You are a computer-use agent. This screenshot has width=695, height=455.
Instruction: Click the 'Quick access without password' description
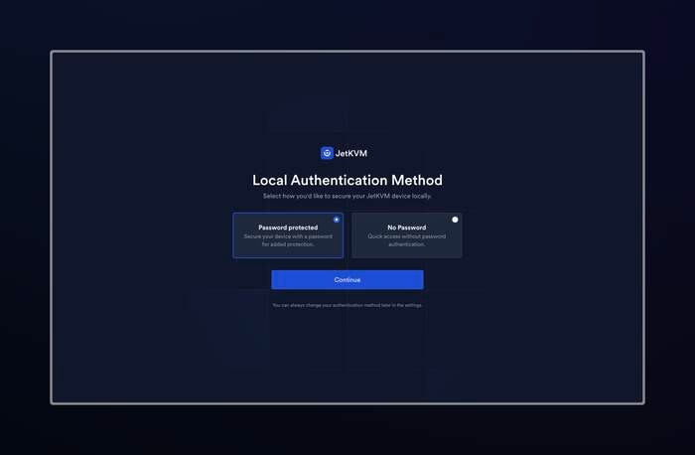point(406,240)
